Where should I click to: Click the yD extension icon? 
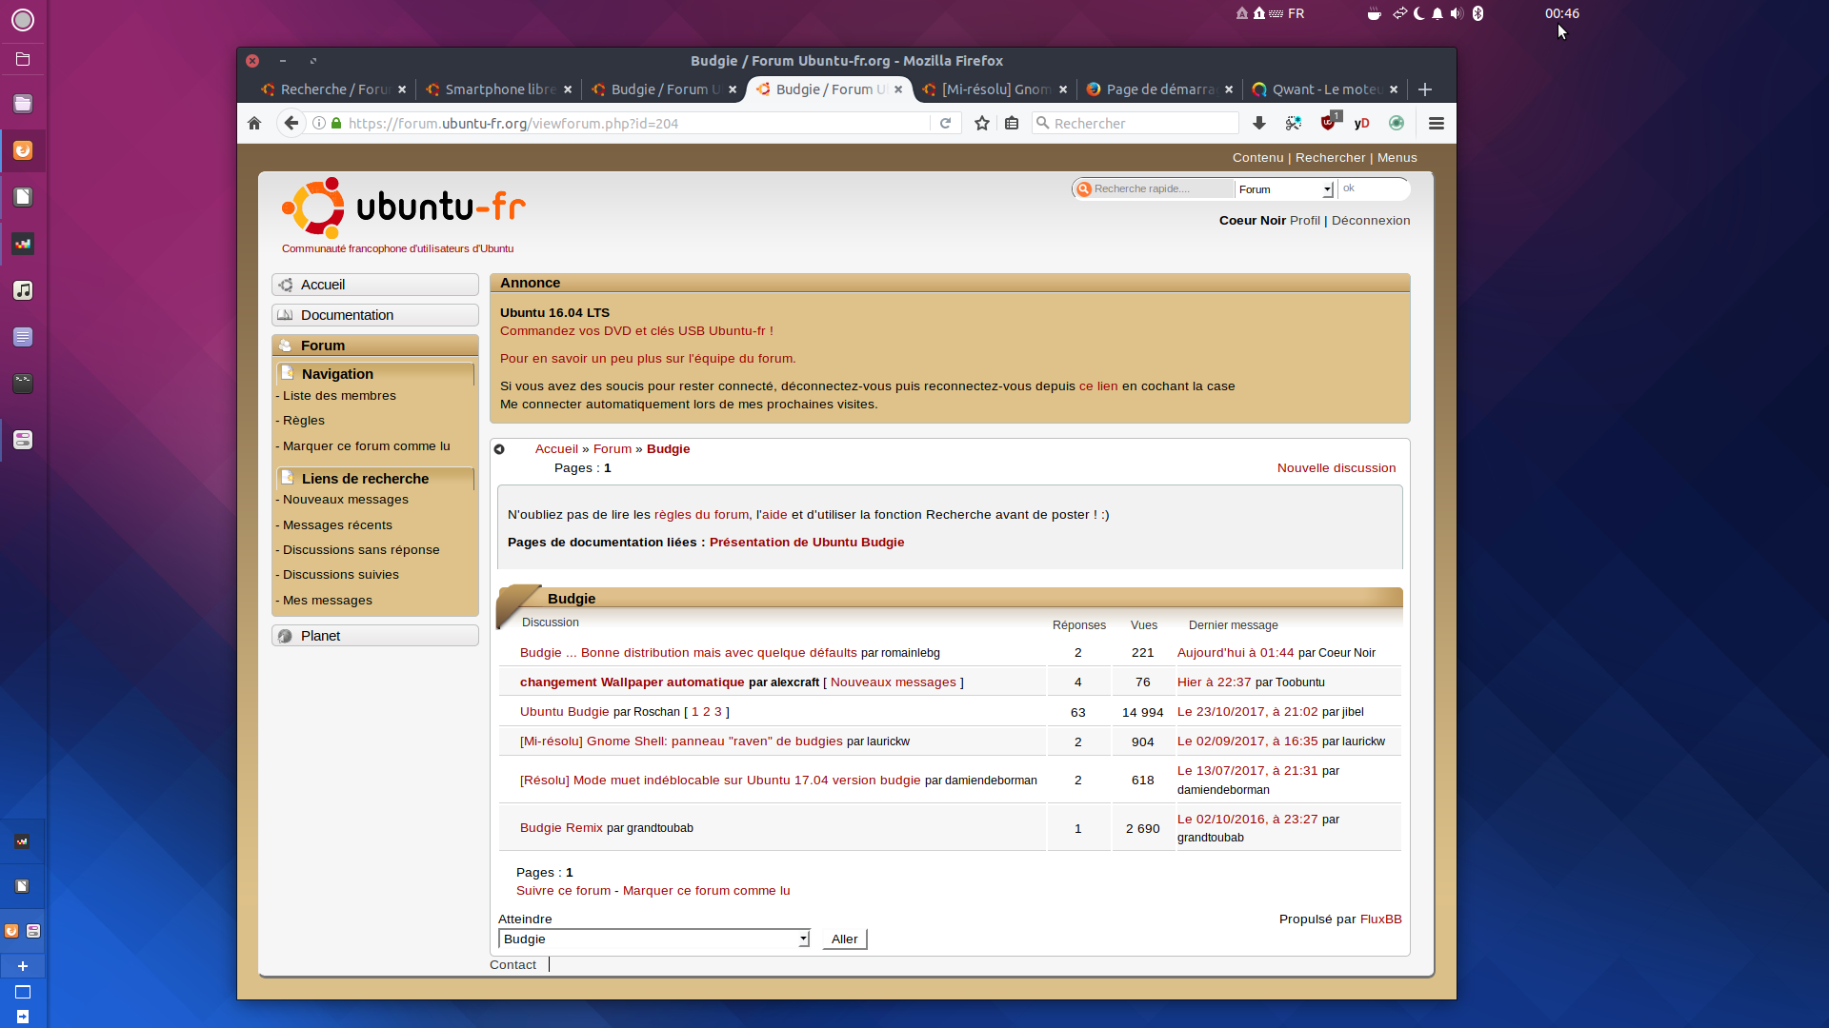[1362, 123]
